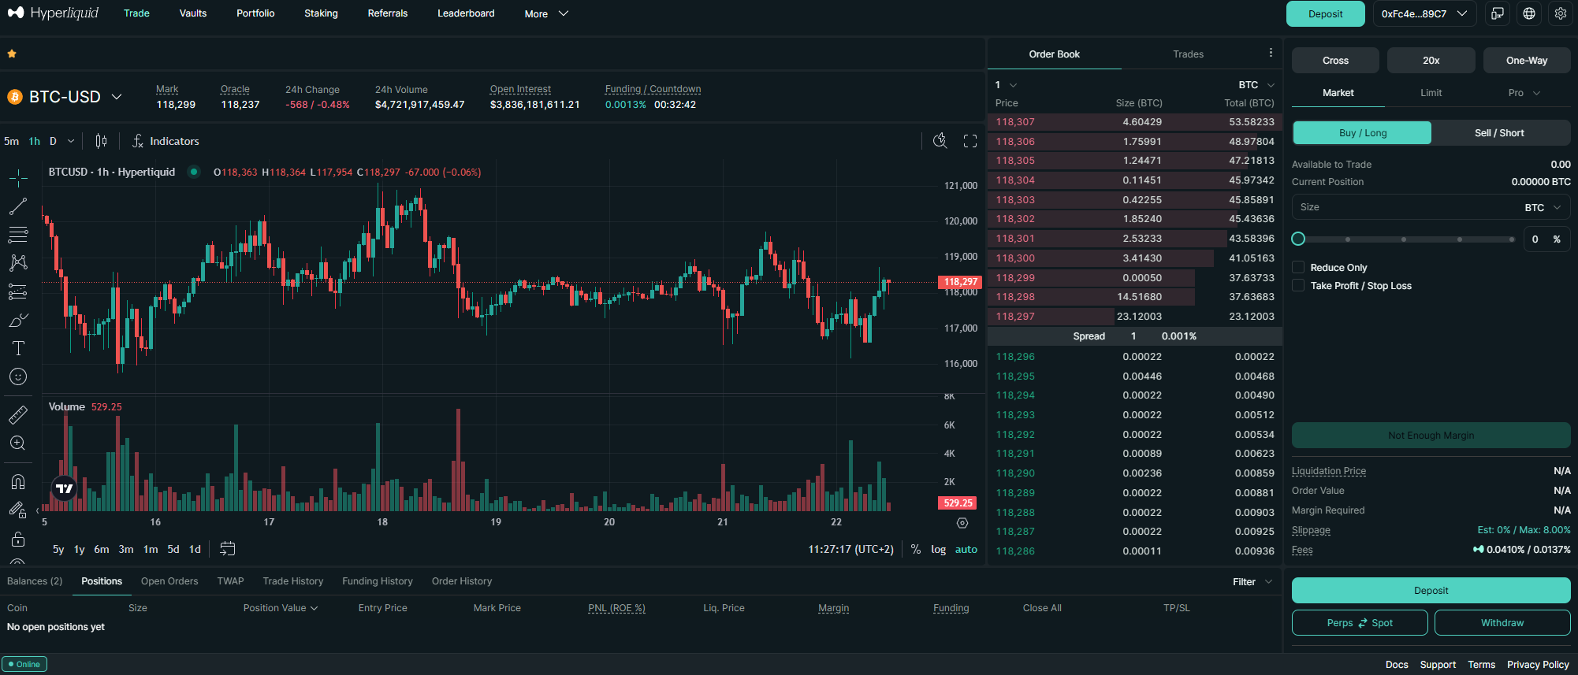
Task: Select the brush drawing tool
Action: pos(18,320)
